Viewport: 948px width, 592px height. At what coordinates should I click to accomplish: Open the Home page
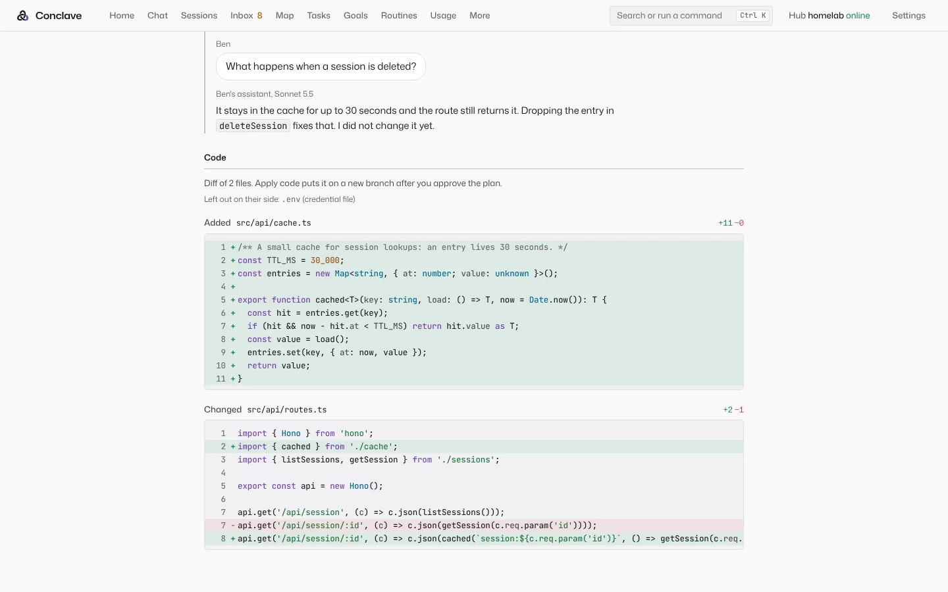pyautogui.click(x=122, y=16)
